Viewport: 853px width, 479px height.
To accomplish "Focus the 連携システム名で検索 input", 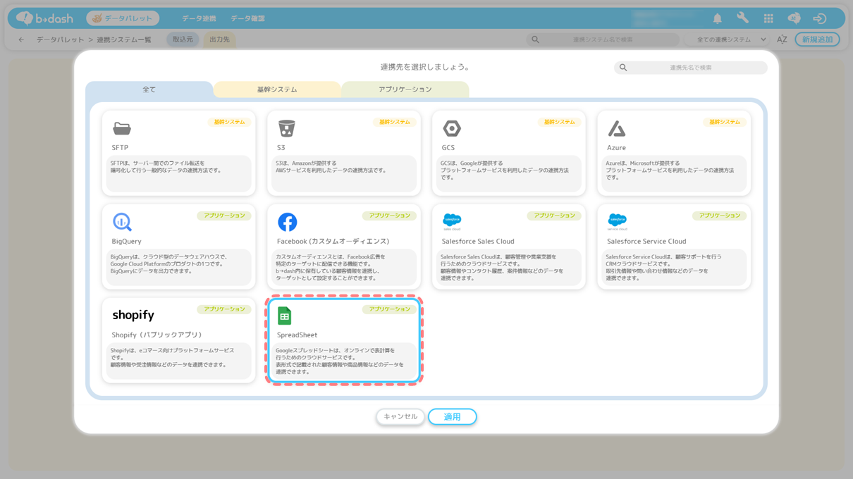I will pos(603,39).
